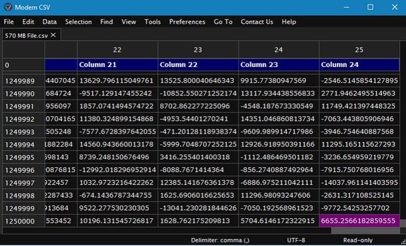Click the Delimiter: comma status indicator

220,241
